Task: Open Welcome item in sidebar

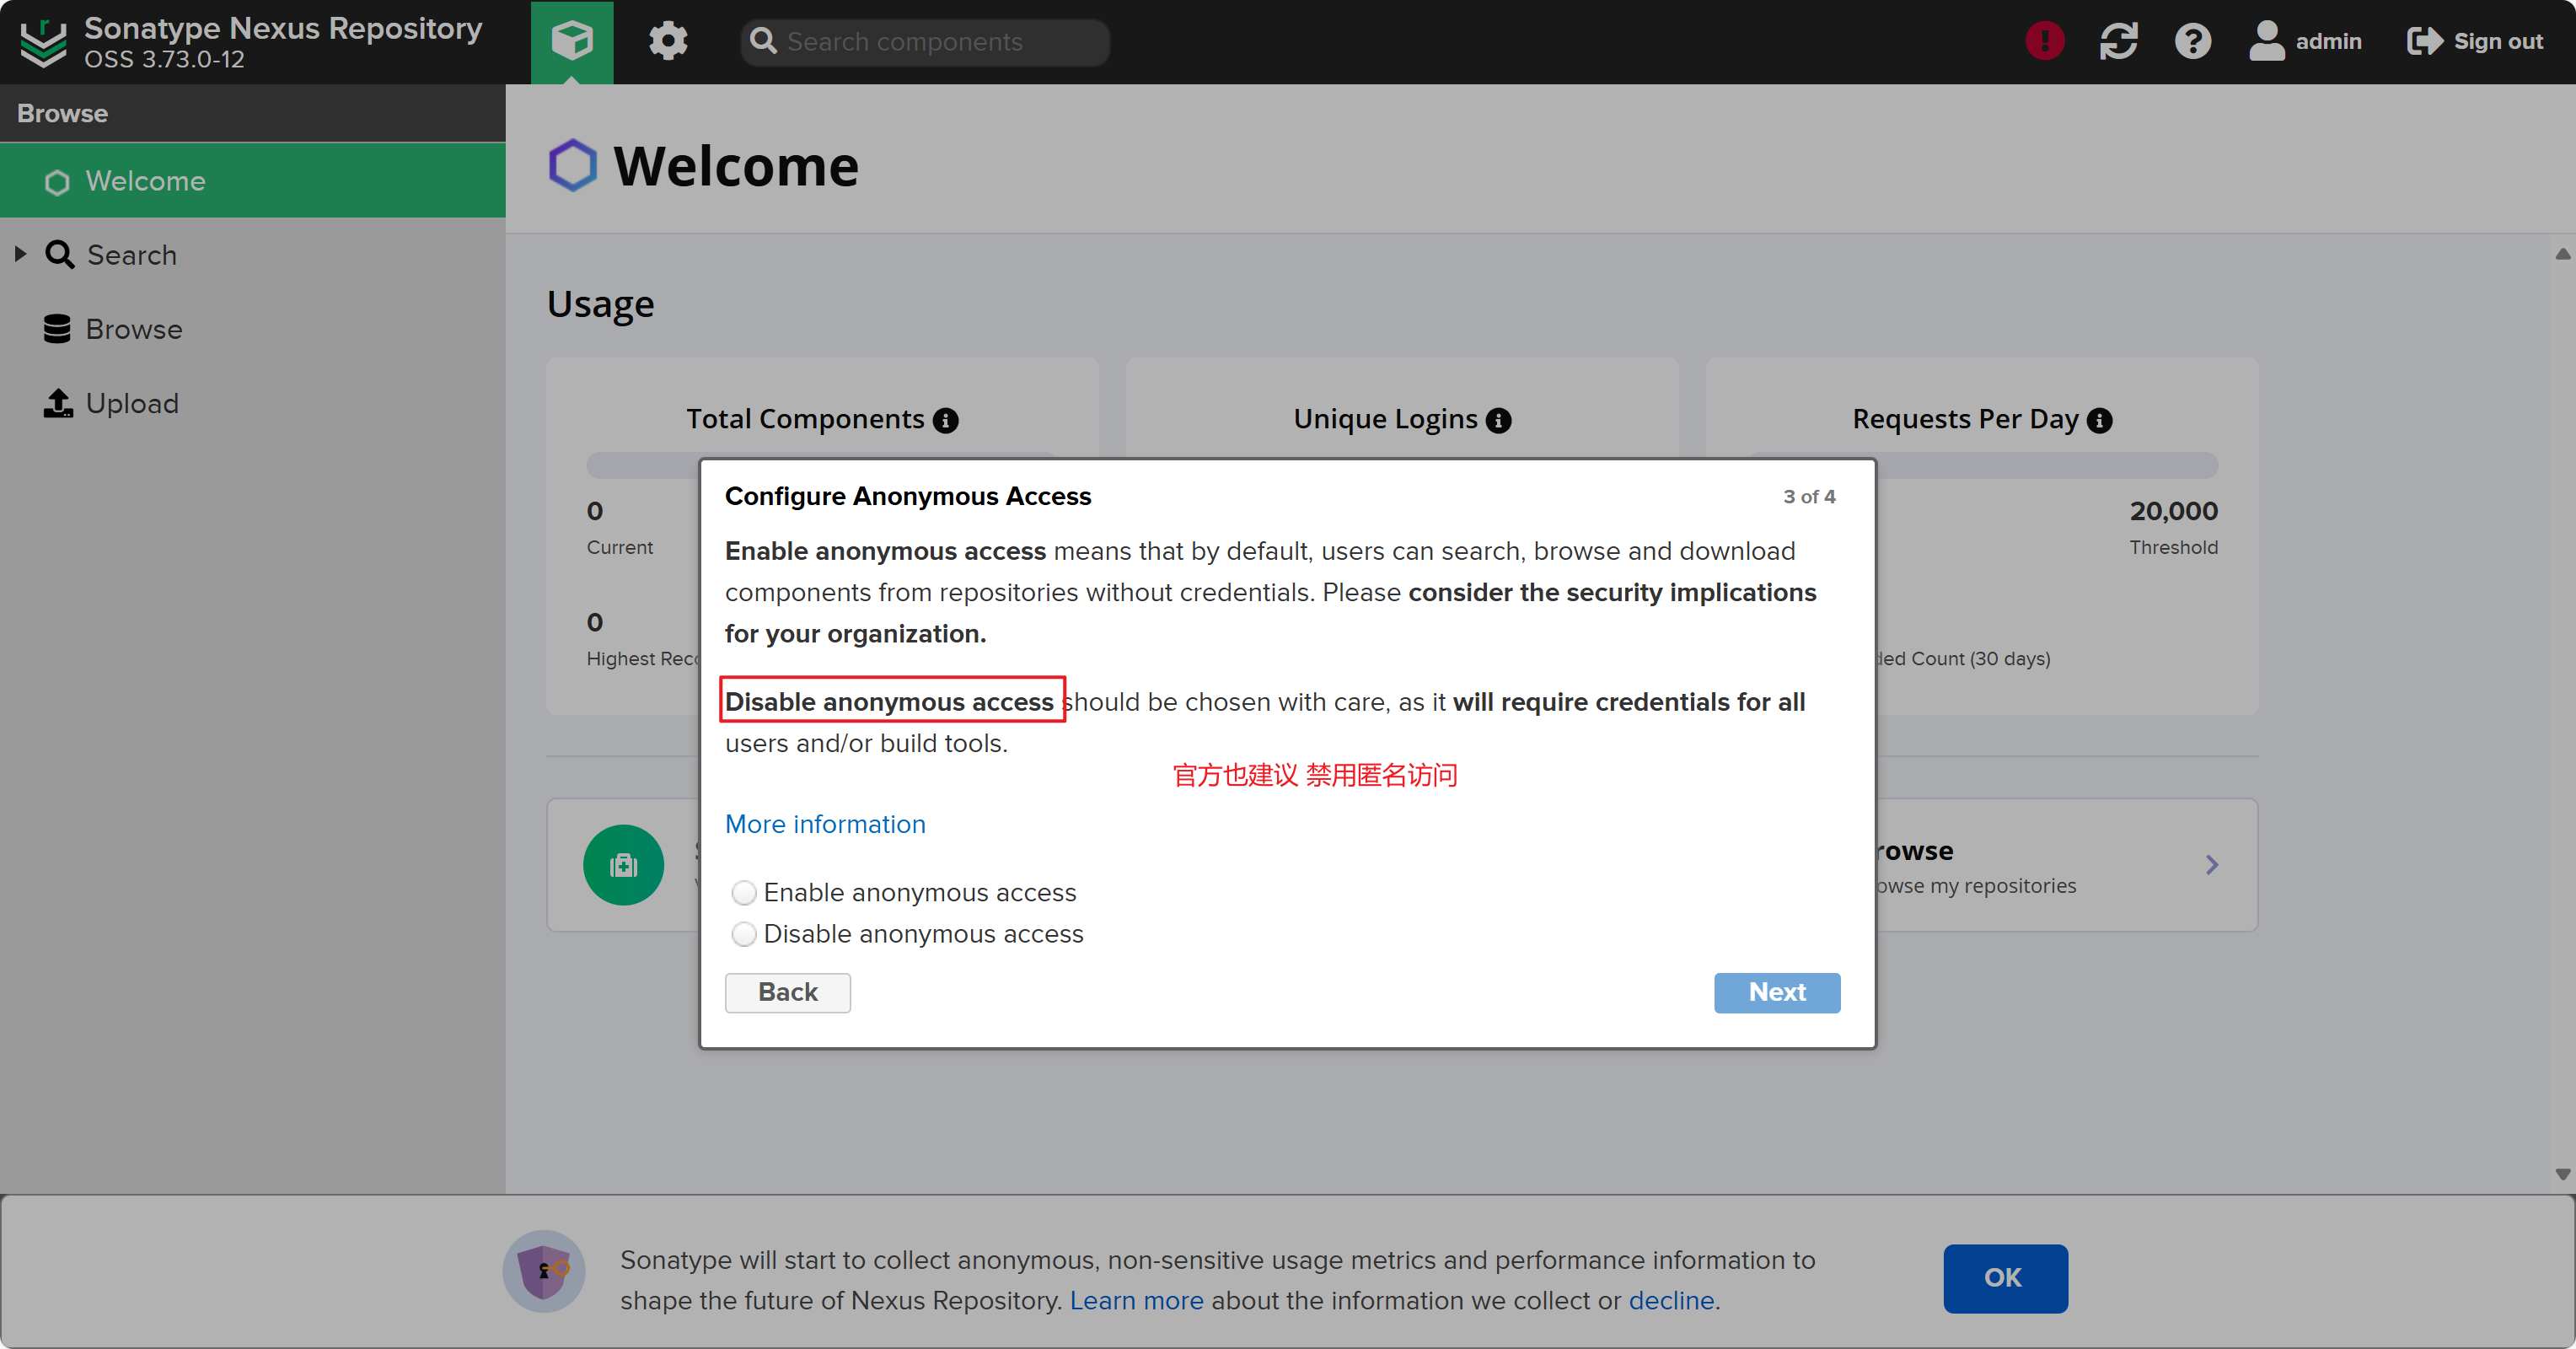Action: tap(253, 181)
